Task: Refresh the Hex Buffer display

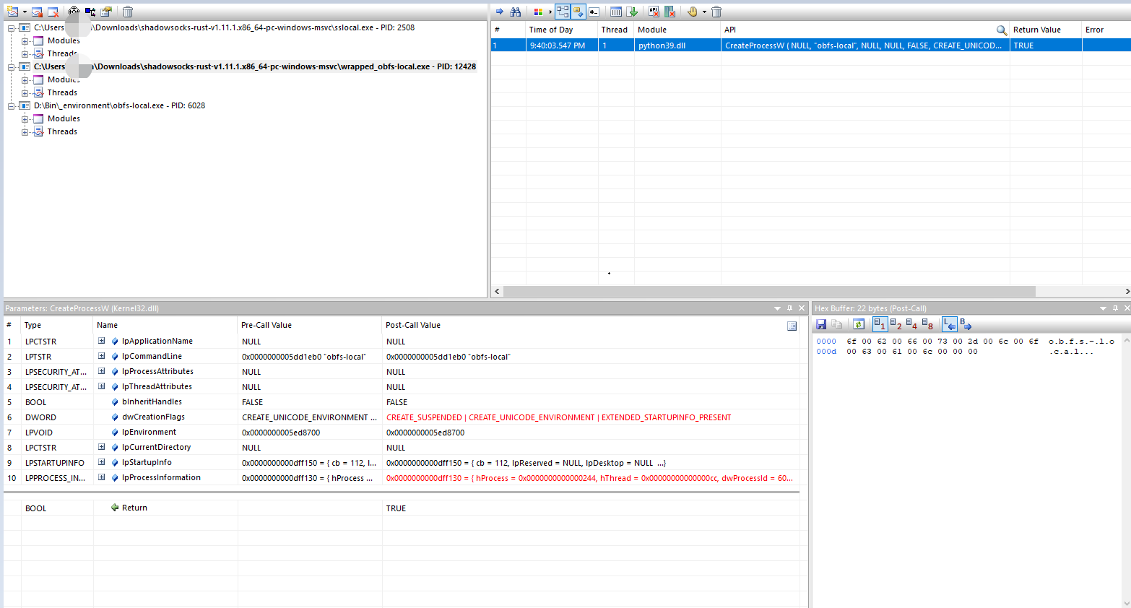Action: click(x=858, y=324)
